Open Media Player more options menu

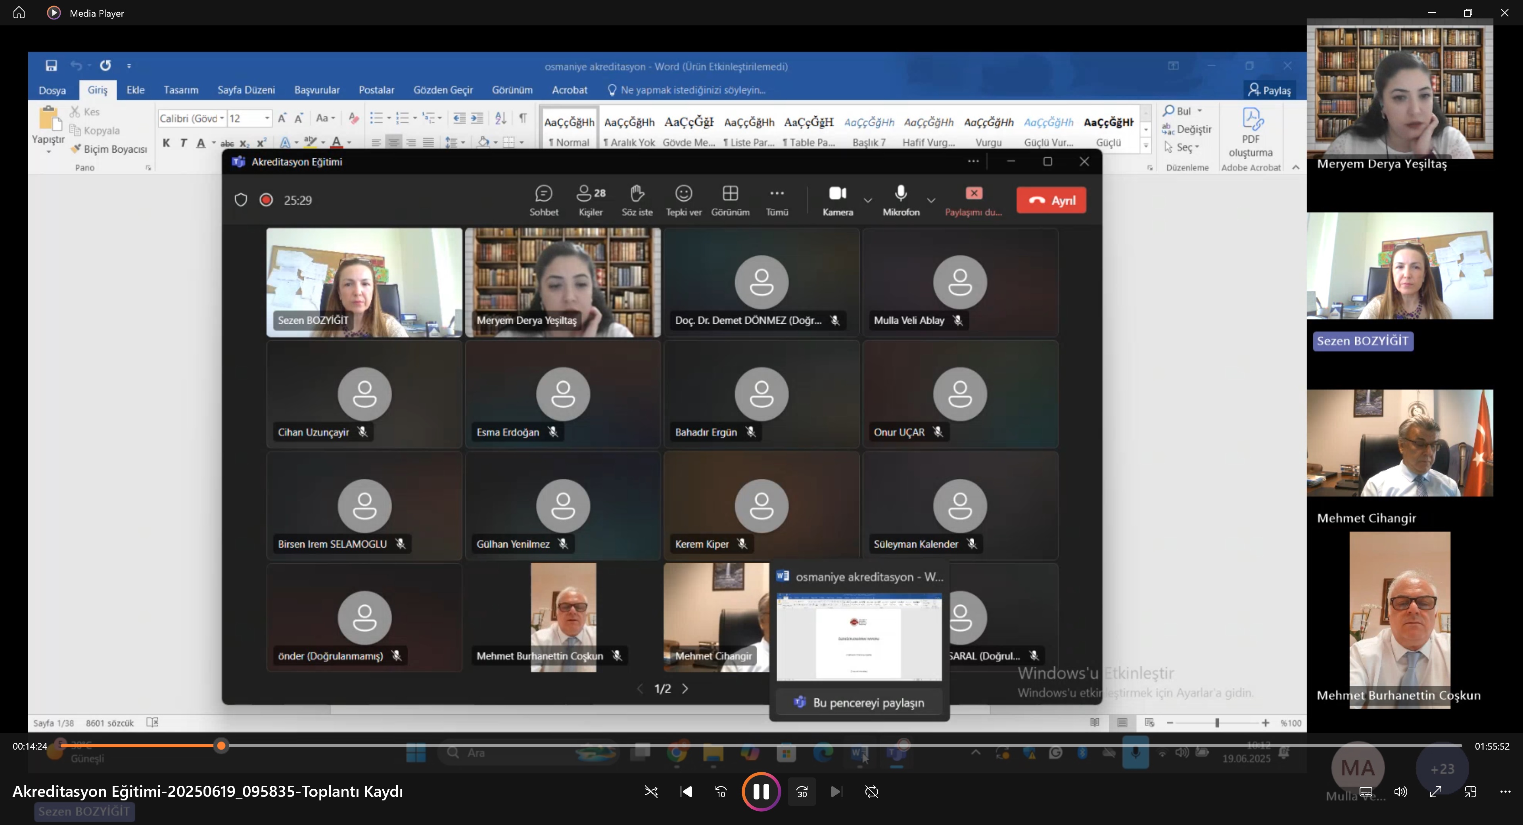pos(1505,791)
